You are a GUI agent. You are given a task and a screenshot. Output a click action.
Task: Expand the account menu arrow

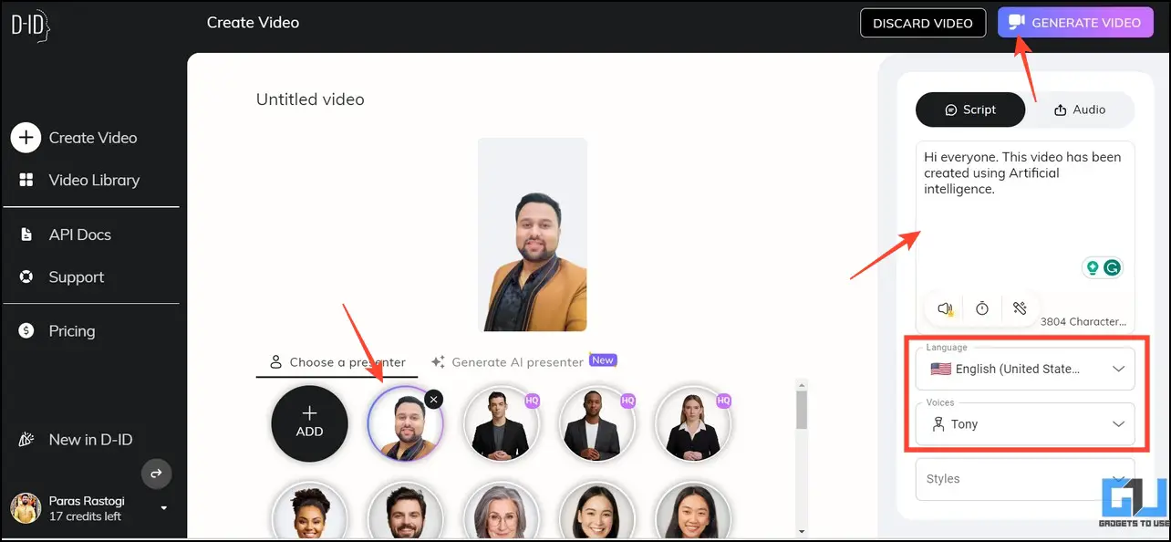[164, 508]
